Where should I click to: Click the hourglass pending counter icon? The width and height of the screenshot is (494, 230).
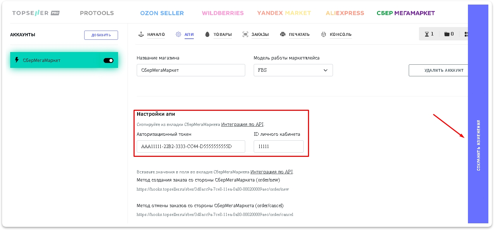point(427,34)
